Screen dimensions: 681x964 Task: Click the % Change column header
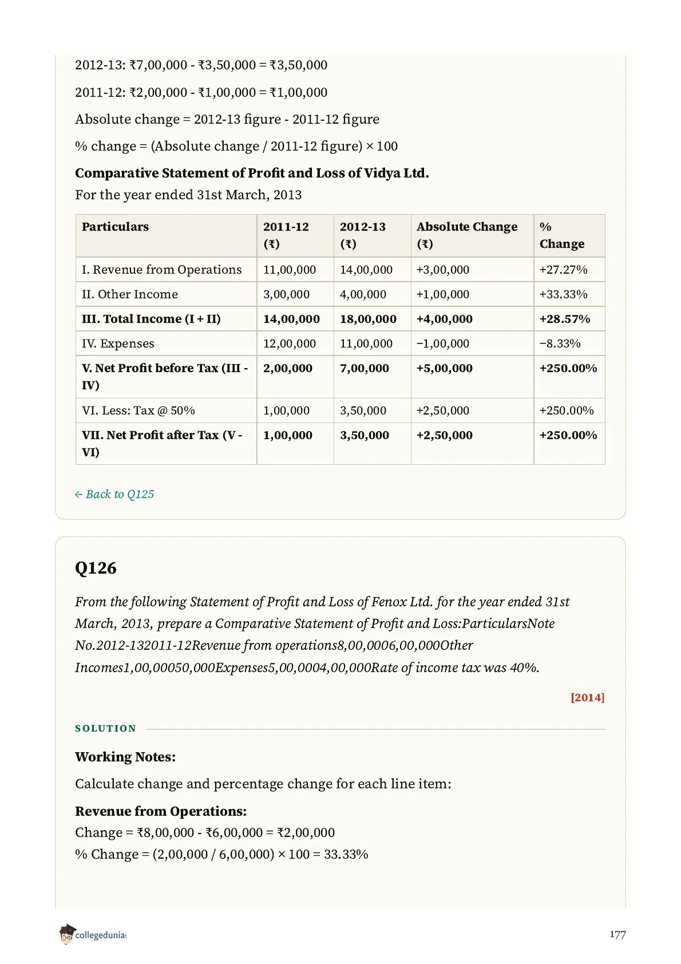[562, 235]
